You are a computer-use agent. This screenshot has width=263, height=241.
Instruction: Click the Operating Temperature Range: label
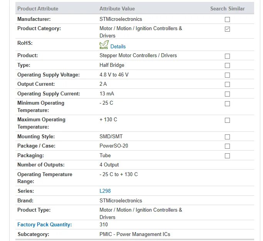click(45, 178)
